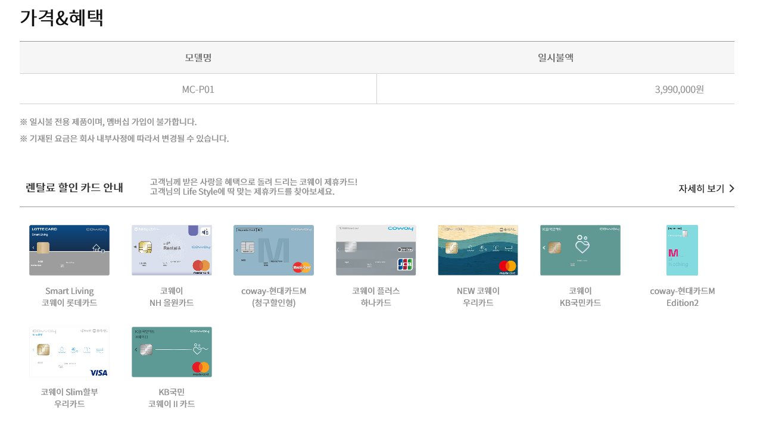Select the NEW 코웨이 우리카드 card image

(478, 250)
